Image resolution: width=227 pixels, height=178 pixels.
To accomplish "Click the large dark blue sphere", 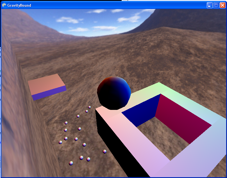I will [114, 93].
